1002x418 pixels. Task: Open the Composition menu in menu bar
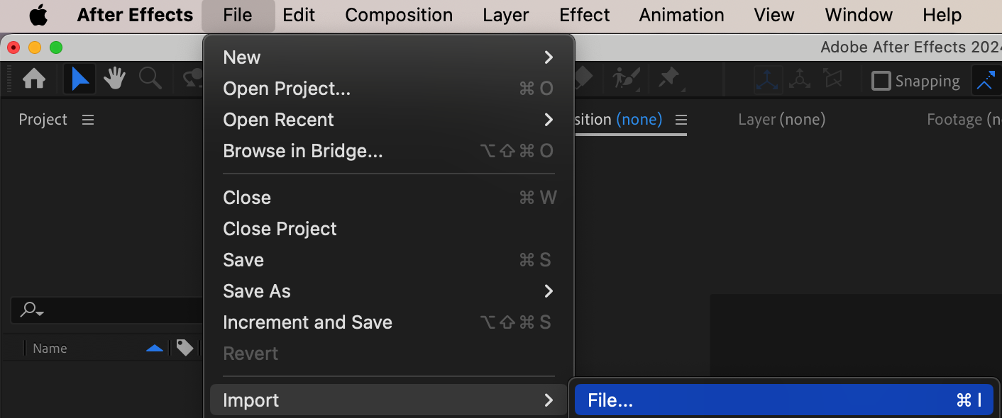click(399, 15)
